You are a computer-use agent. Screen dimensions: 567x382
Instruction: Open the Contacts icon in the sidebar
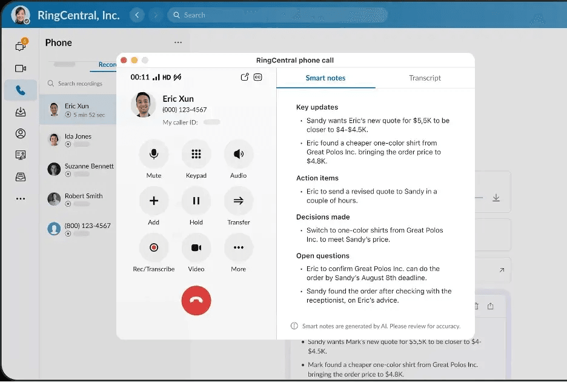(x=20, y=133)
